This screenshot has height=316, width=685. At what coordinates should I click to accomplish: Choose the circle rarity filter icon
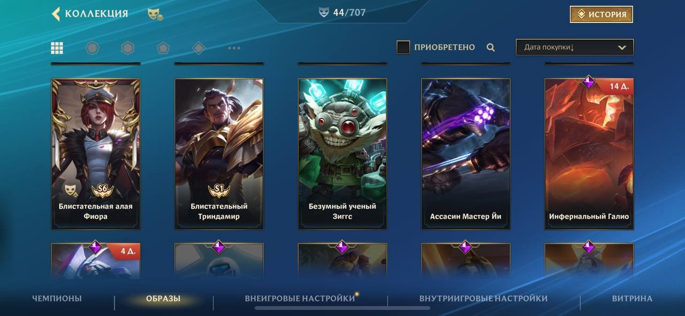[93, 48]
